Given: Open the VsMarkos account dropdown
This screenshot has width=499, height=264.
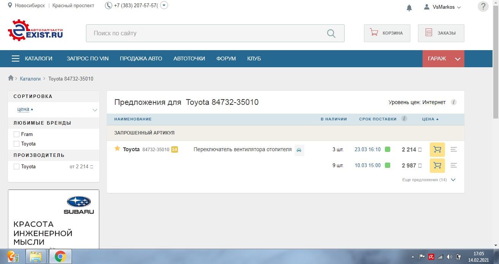Looking at the screenshot, I should point(447,7).
